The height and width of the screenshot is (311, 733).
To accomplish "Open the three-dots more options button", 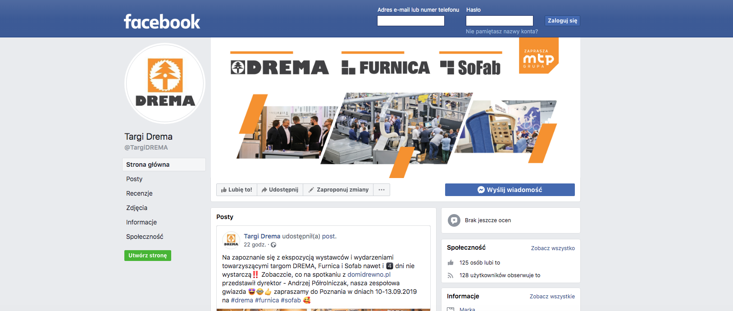I will 382,190.
